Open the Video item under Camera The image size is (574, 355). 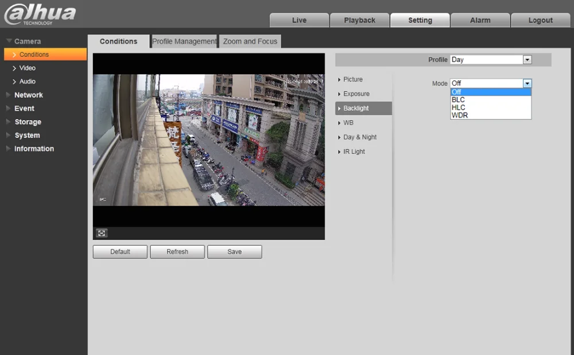27,68
